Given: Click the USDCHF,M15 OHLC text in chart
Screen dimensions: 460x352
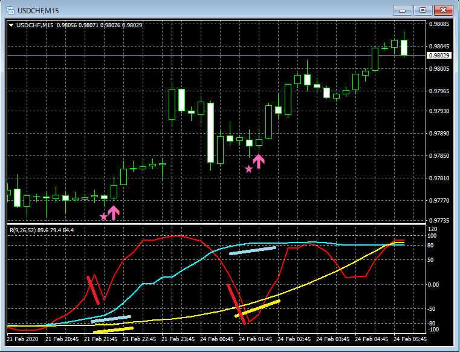Looking at the screenshot, I should [79, 25].
